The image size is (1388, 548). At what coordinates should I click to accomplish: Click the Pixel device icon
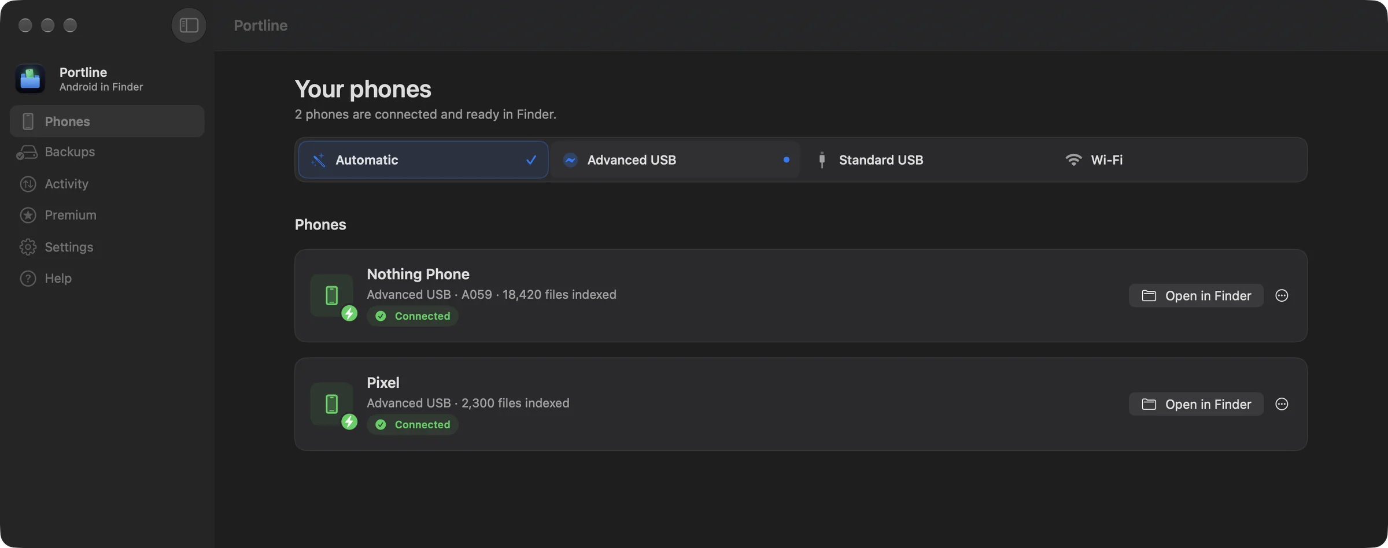(332, 404)
